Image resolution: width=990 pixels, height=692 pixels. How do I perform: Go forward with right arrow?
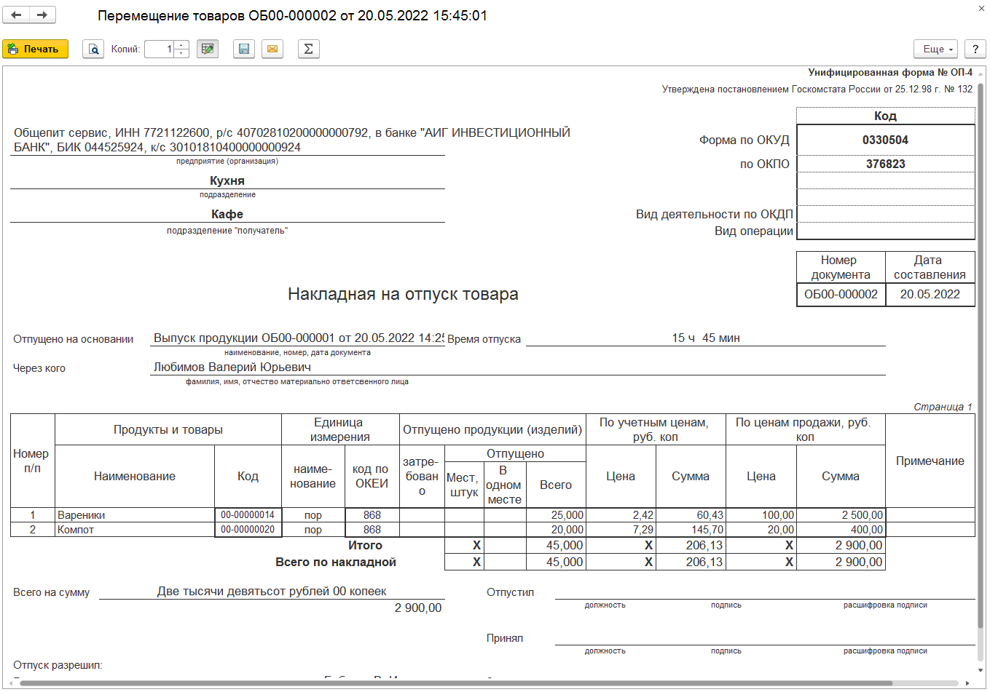42,15
